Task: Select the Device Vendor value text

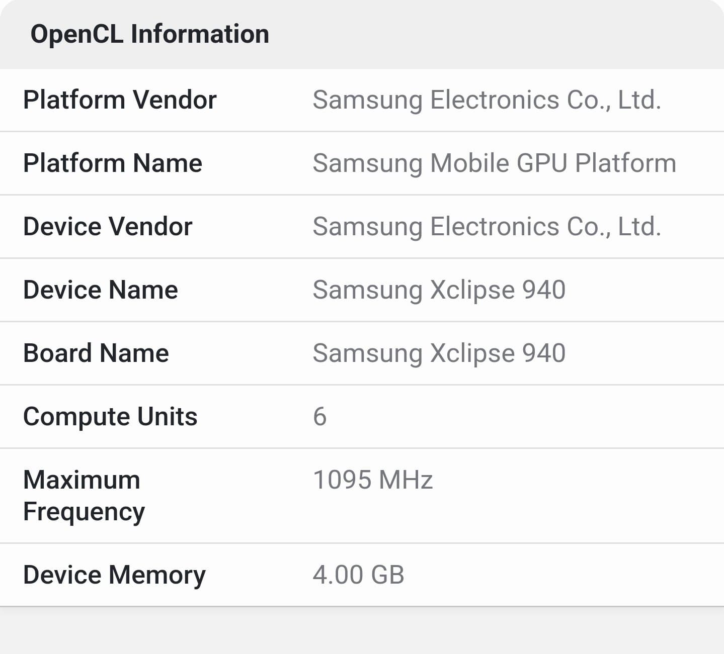Action: [487, 226]
